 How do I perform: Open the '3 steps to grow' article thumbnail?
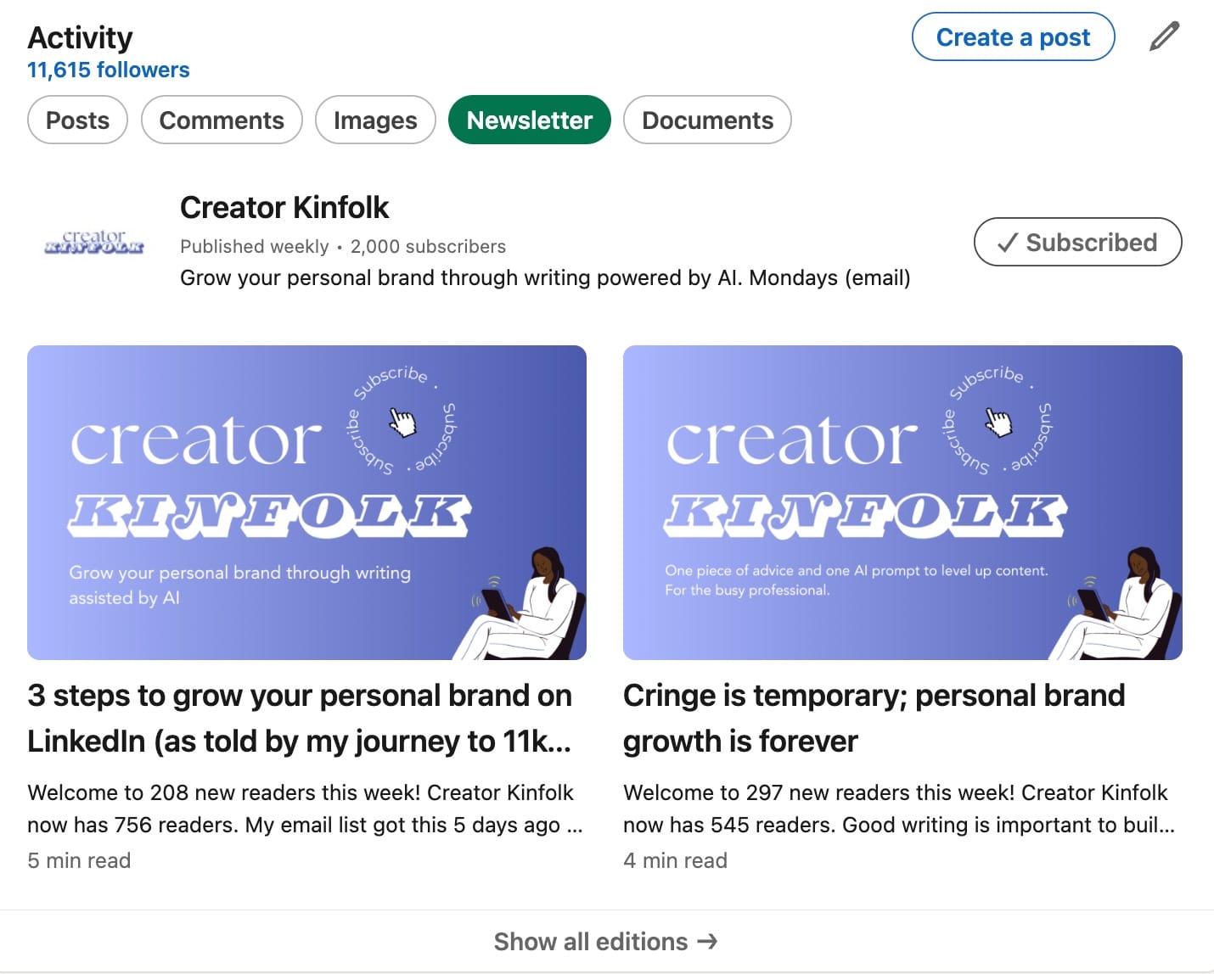click(x=306, y=502)
